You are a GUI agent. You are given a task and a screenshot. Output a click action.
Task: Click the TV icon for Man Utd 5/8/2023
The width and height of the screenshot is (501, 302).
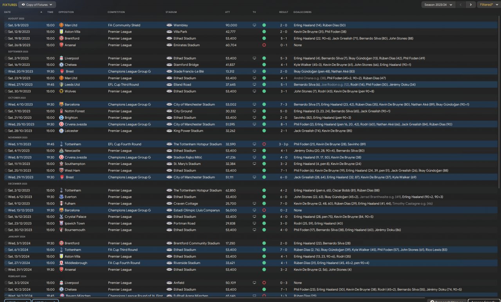254,25
